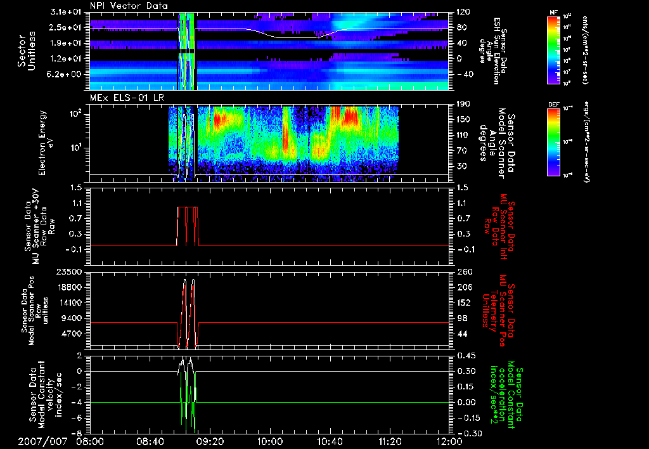Click the 190 scanner angle tick
This screenshot has height=449, width=649.
pyautogui.click(x=463, y=104)
